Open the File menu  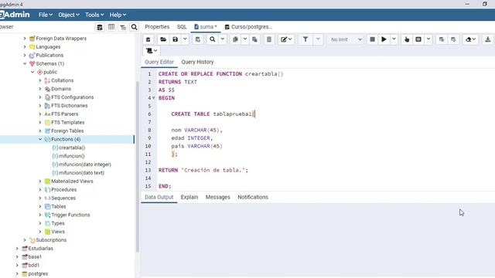(x=46, y=15)
